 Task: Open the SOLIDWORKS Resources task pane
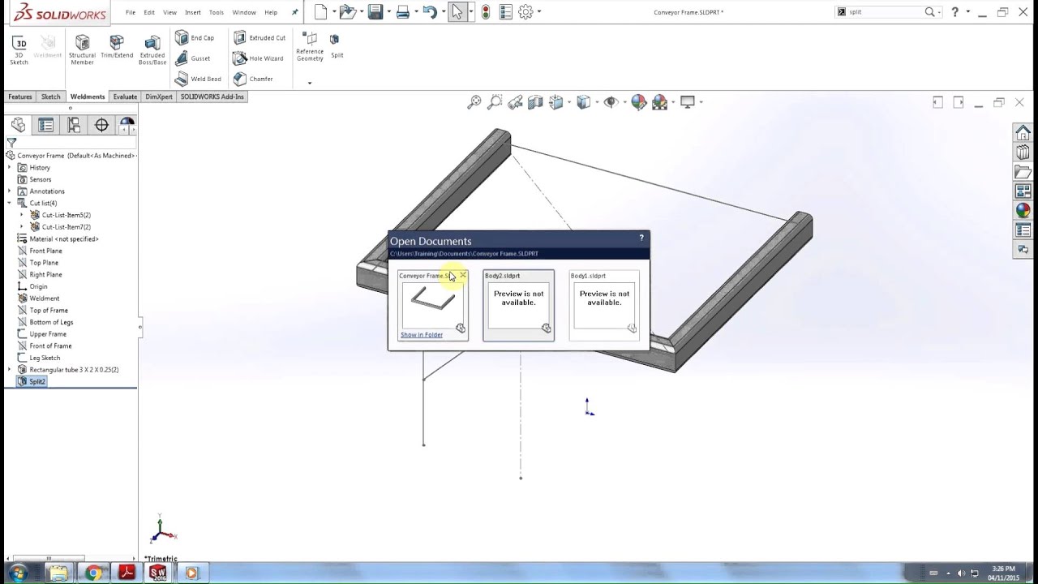pyautogui.click(x=1023, y=133)
